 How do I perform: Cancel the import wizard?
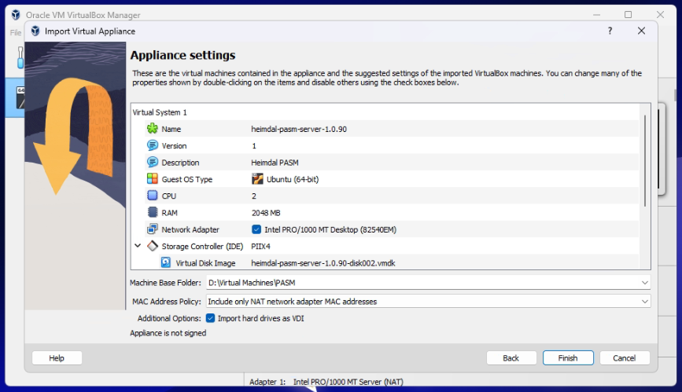[624, 358]
